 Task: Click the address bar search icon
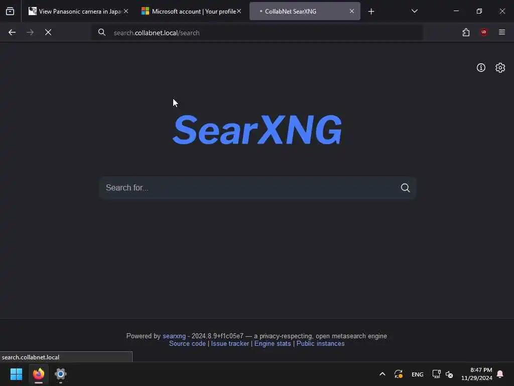pyautogui.click(x=102, y=33)
